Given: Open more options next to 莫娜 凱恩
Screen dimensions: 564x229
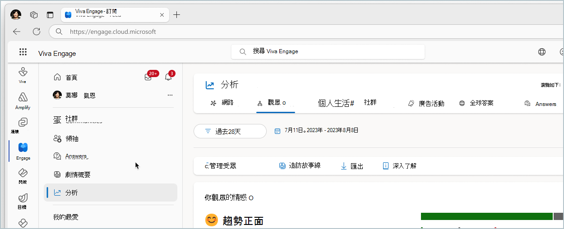Looking at the screenshot, I should (170, 95).
